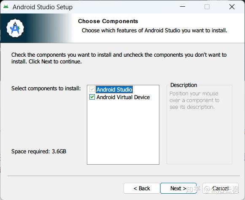Return to previous page with Back
The image size is (245, 200).
tap(142, 188)
